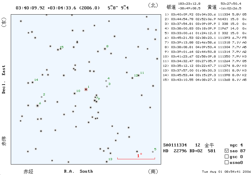Viewport: 251px width, 175px height.
Task: Click list row 4 for I1967
Action: [x=205, y=28]
